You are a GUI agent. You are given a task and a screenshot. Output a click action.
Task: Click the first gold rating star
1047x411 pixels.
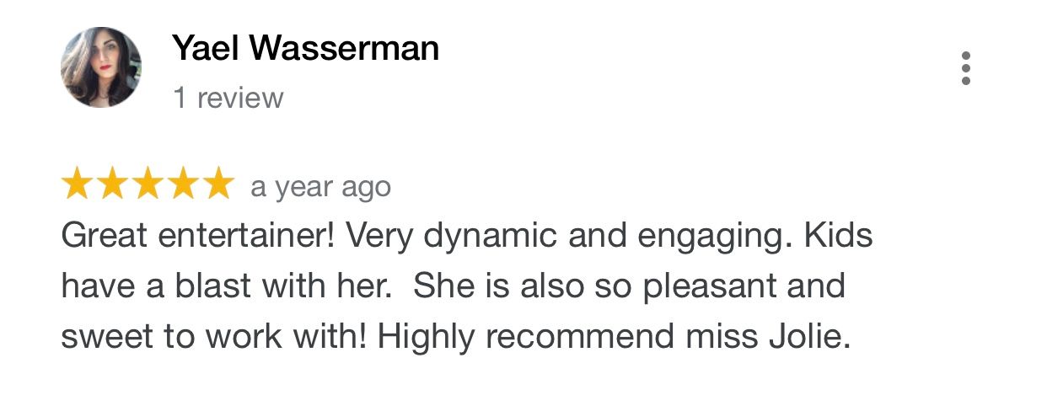[x=77, y=184]
